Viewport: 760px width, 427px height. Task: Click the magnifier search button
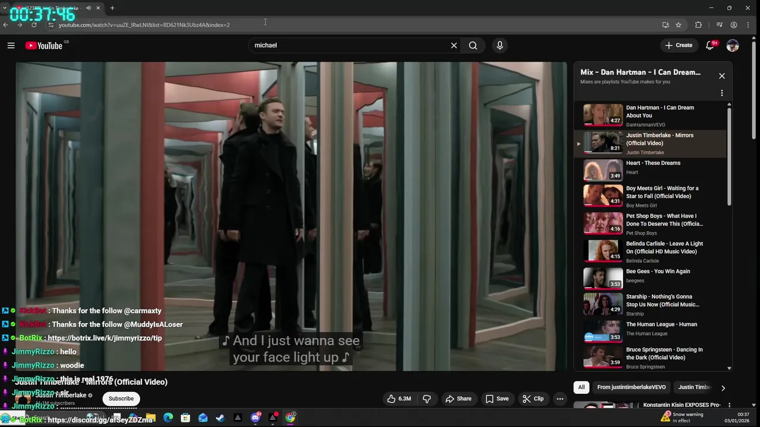tap(473, 45)
